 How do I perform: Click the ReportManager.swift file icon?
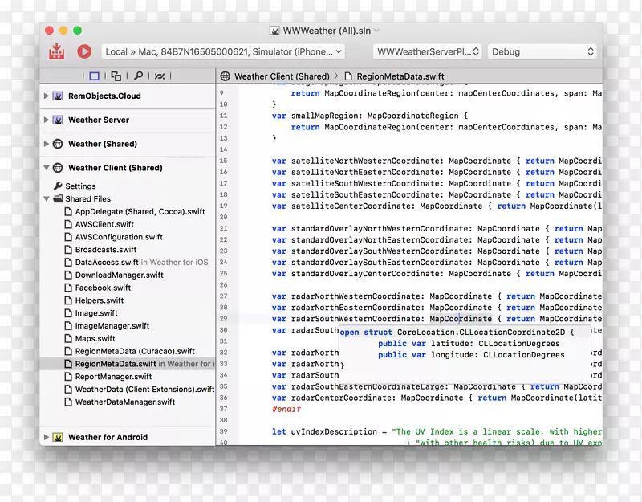(68, 377)
